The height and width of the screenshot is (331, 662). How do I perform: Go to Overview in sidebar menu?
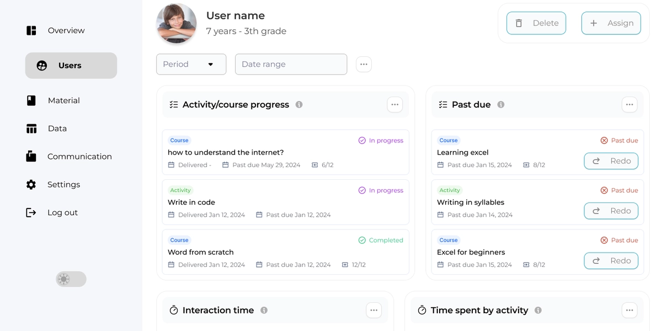click(x=66, y=30)
